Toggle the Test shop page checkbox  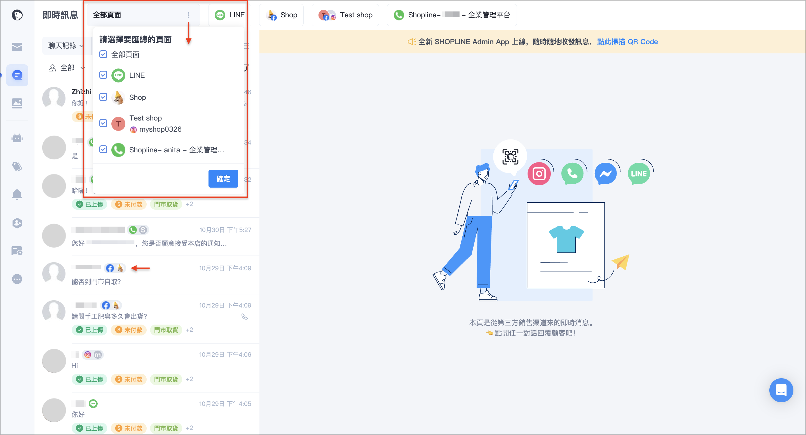click(103, 123)
